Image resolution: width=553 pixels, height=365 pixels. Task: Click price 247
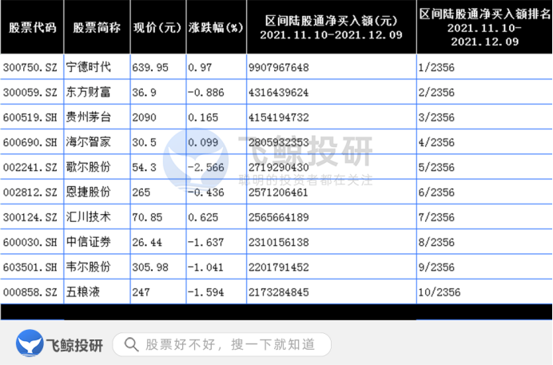tap(141, 292)
